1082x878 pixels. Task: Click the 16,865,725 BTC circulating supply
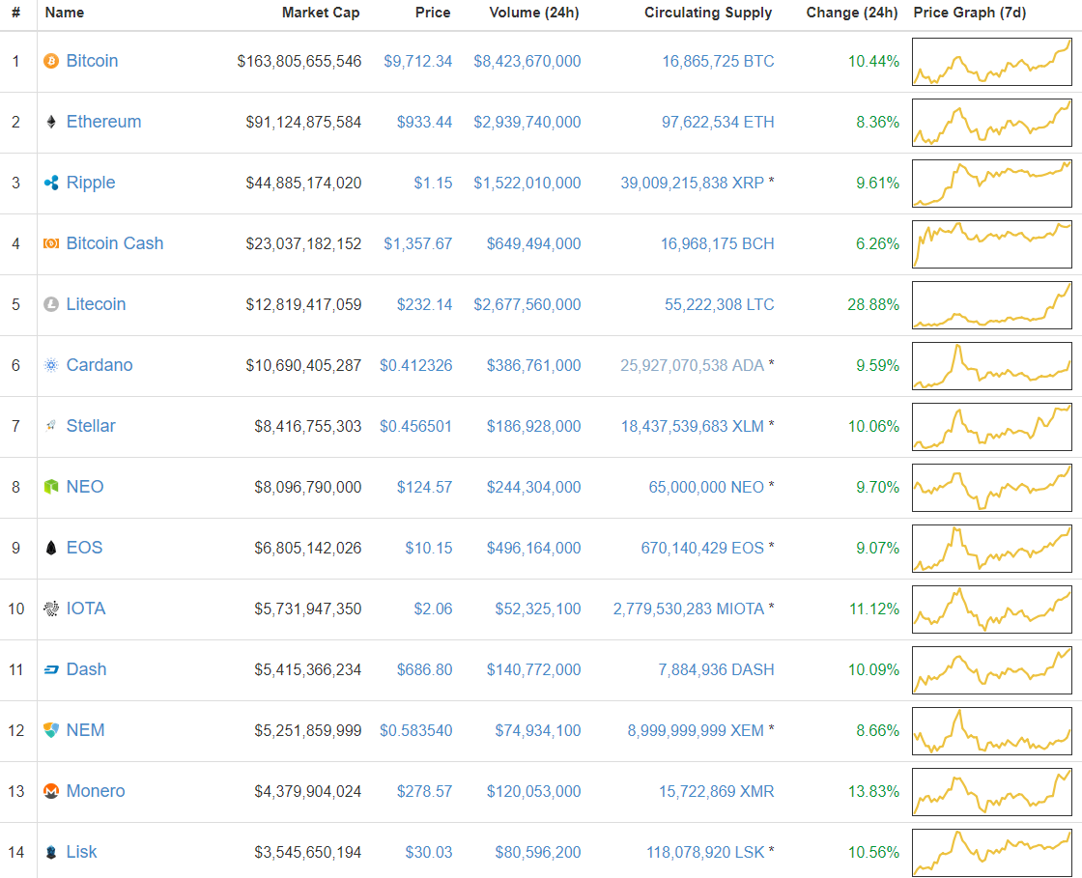tap(719, 62)
